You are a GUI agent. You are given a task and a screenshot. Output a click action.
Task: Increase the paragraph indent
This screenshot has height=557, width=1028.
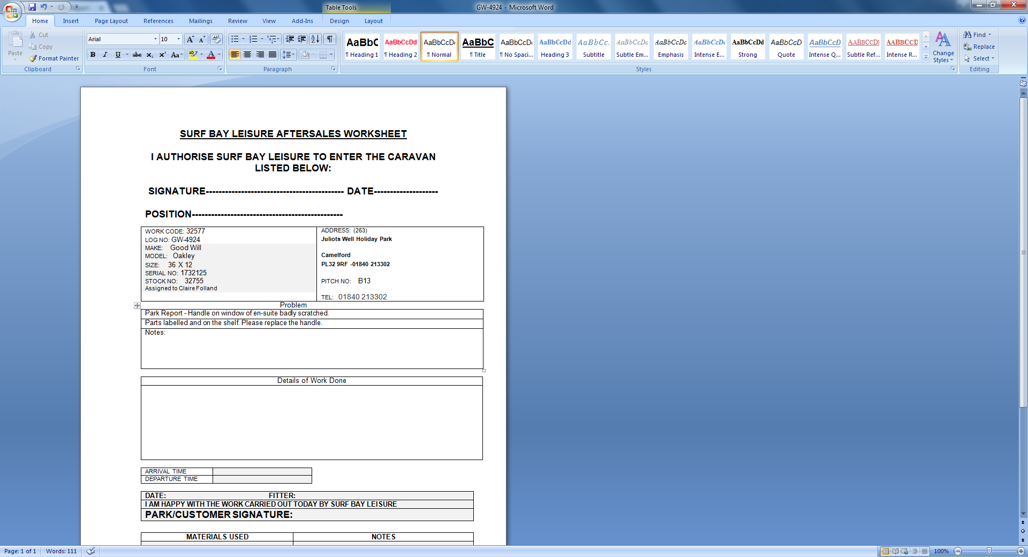[302, 39]
